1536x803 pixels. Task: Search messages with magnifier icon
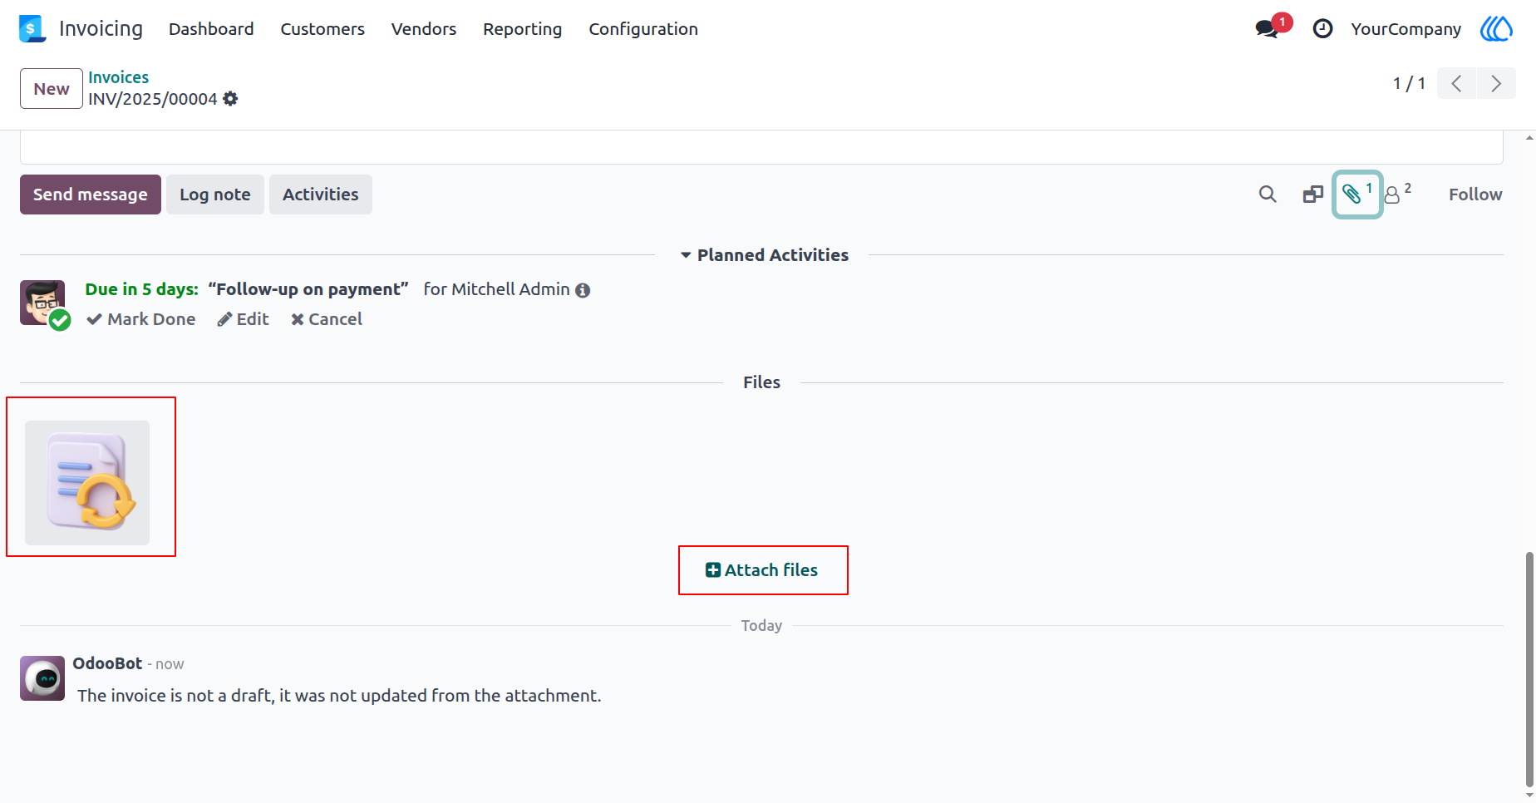[1268, 195]
